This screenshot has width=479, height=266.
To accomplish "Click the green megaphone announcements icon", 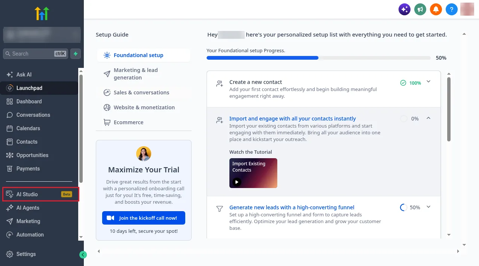I will pos(420,9).
